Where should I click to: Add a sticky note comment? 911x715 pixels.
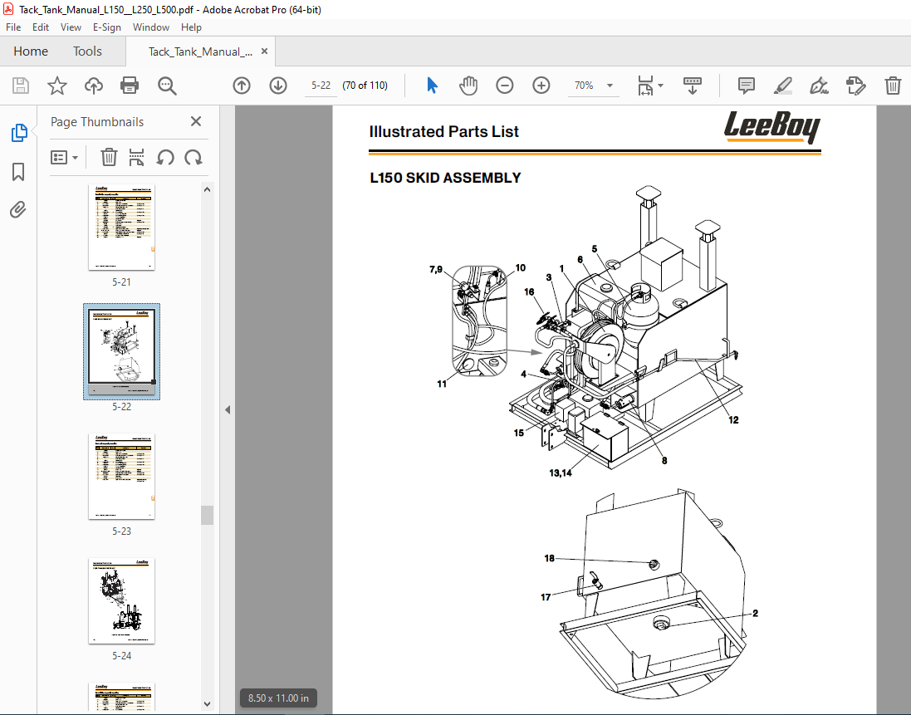point(746,86)
